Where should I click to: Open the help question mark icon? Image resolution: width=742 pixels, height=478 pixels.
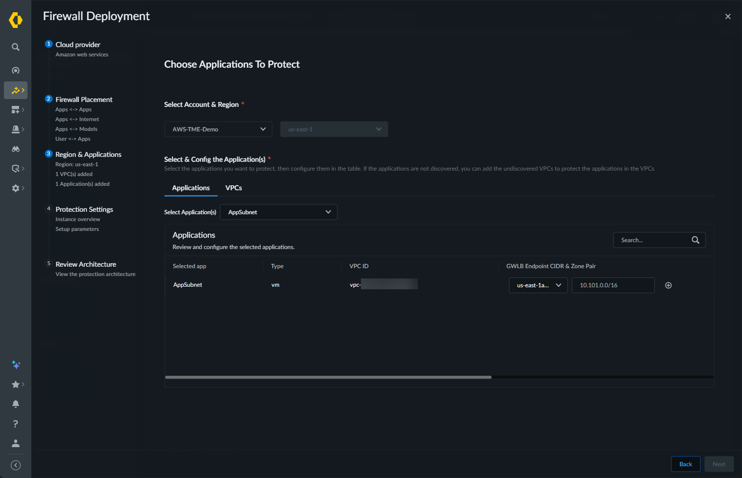point(16,424)
